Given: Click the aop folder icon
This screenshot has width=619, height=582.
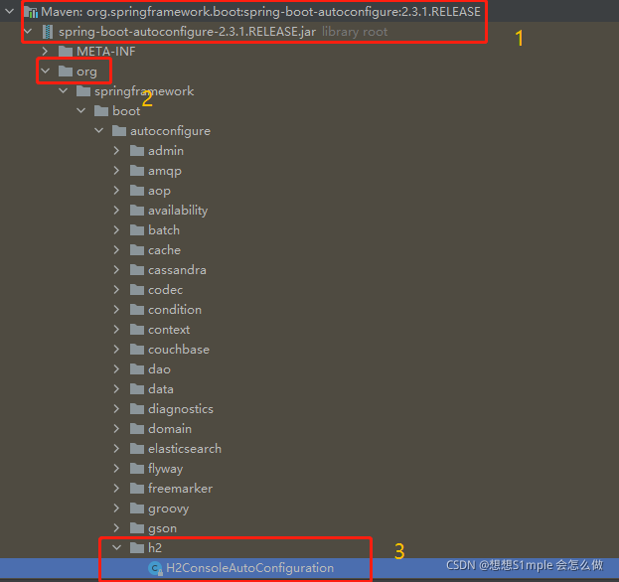Looking at the screenshot, I should [x=137, y=190].
